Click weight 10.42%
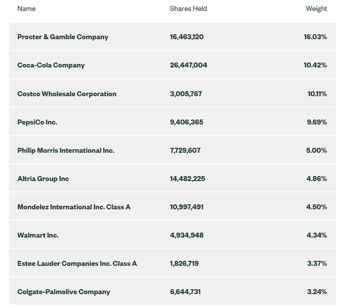 (x=315, y=65)
